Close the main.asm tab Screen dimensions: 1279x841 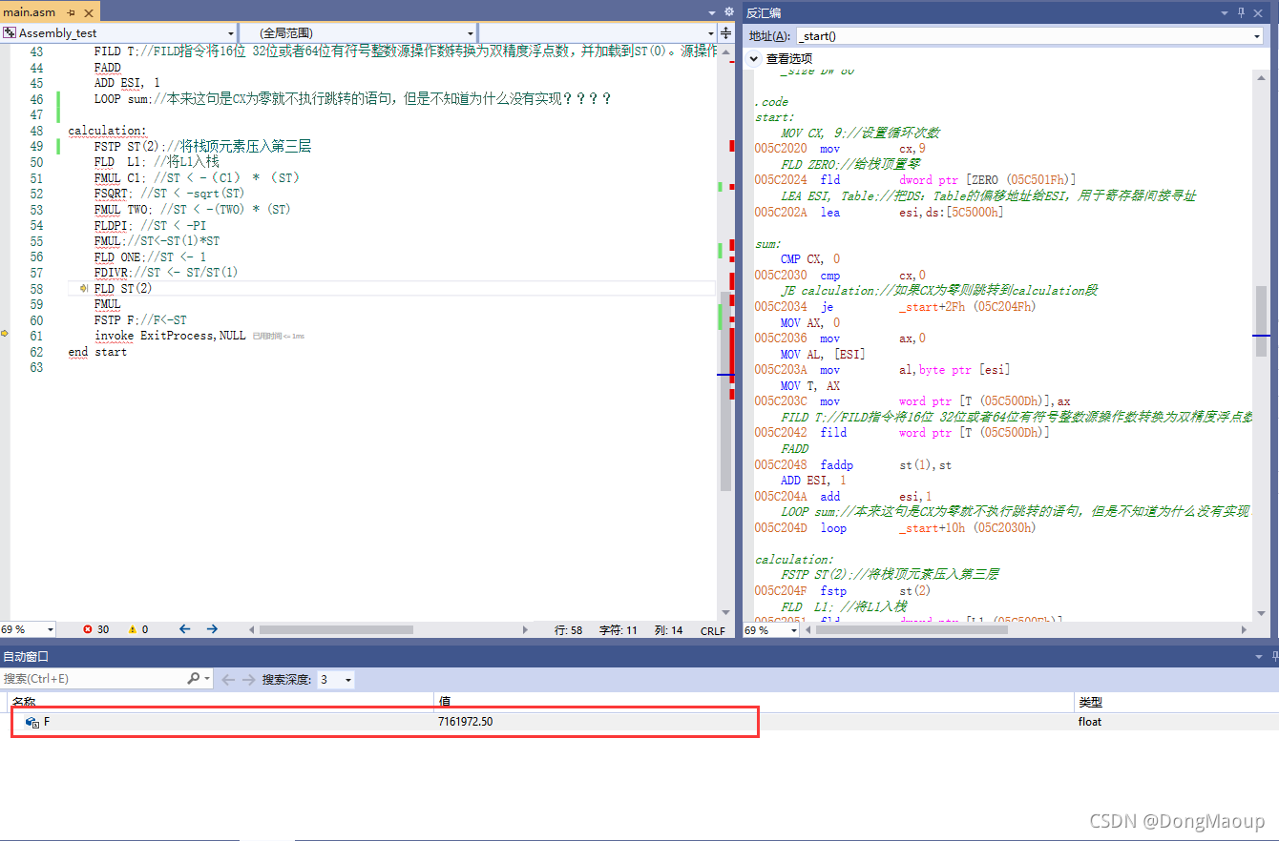[89, 12]
